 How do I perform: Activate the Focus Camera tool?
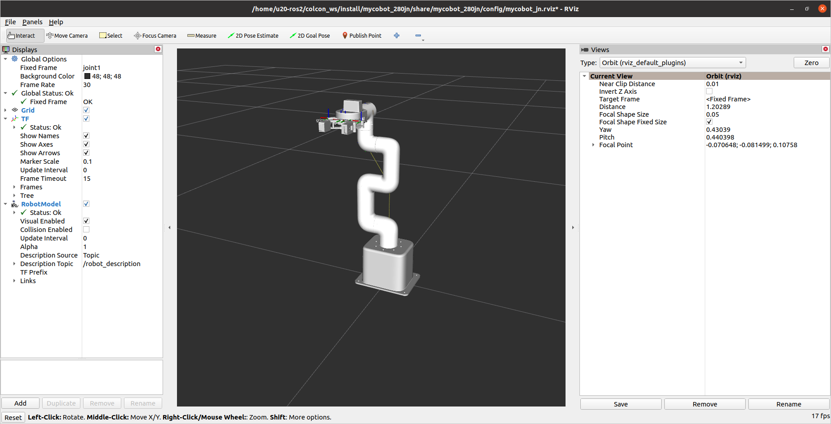[x=155, y=35]
